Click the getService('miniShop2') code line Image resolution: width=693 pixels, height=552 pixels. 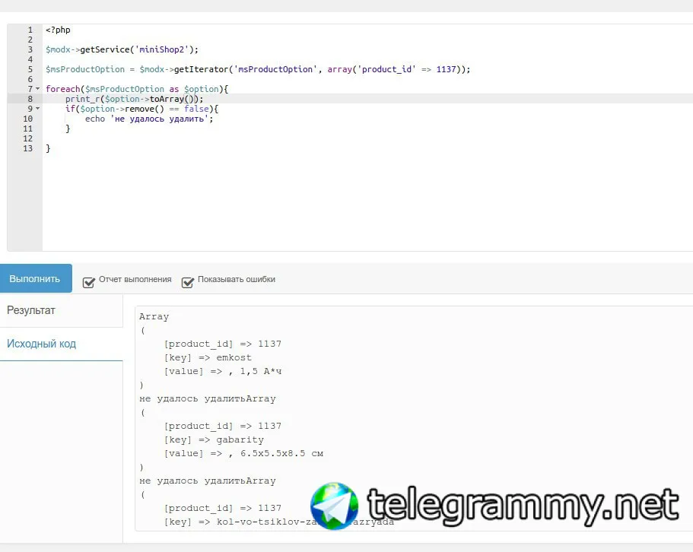click(122, 49)
